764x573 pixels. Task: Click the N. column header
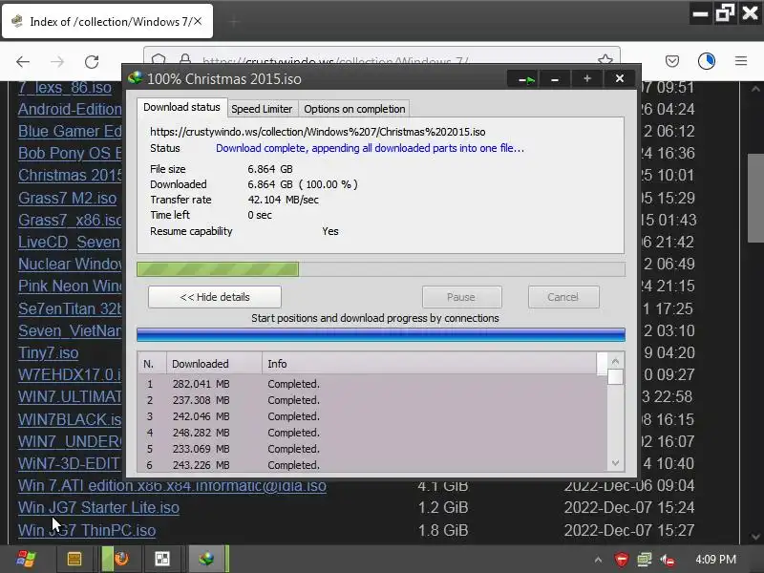coord(152,364)
